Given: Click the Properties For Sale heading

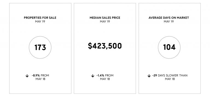Looking at the screenshot, I should tap(40, 18).
